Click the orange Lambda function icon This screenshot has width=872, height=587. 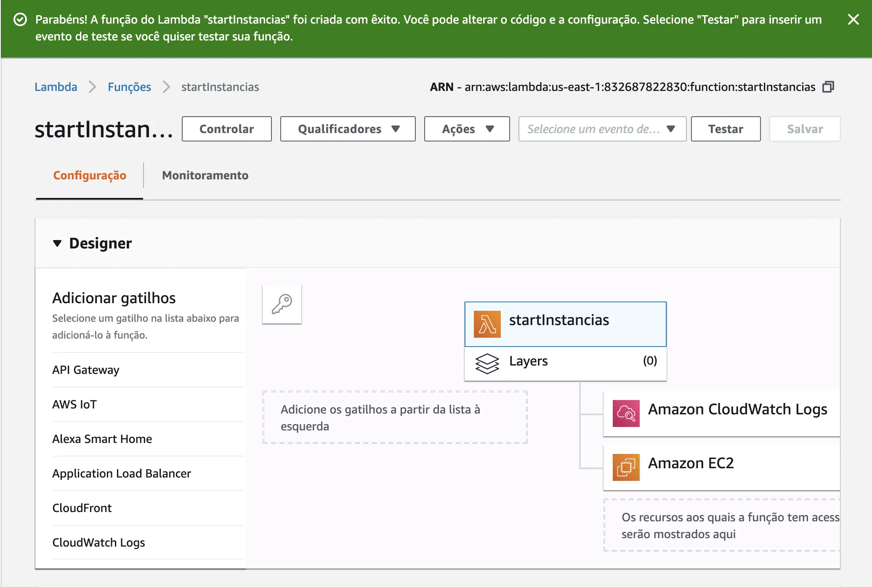(x=487, y=324)
